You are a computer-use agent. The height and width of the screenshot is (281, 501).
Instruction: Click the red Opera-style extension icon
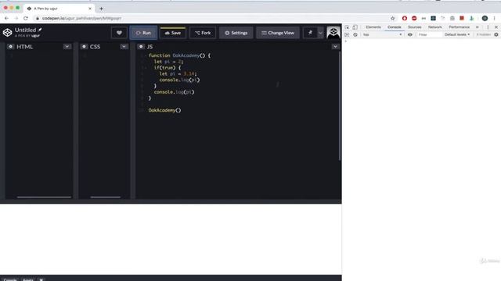[x=405, y=18]
